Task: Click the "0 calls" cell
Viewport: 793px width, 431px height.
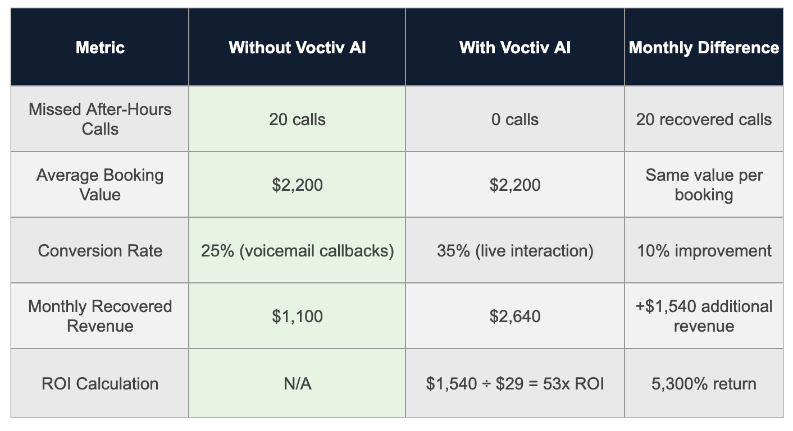Action: coord(515,120)
